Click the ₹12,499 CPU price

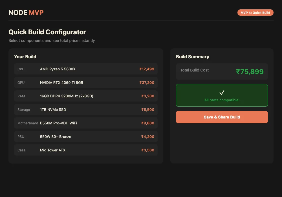pos(147,69)
